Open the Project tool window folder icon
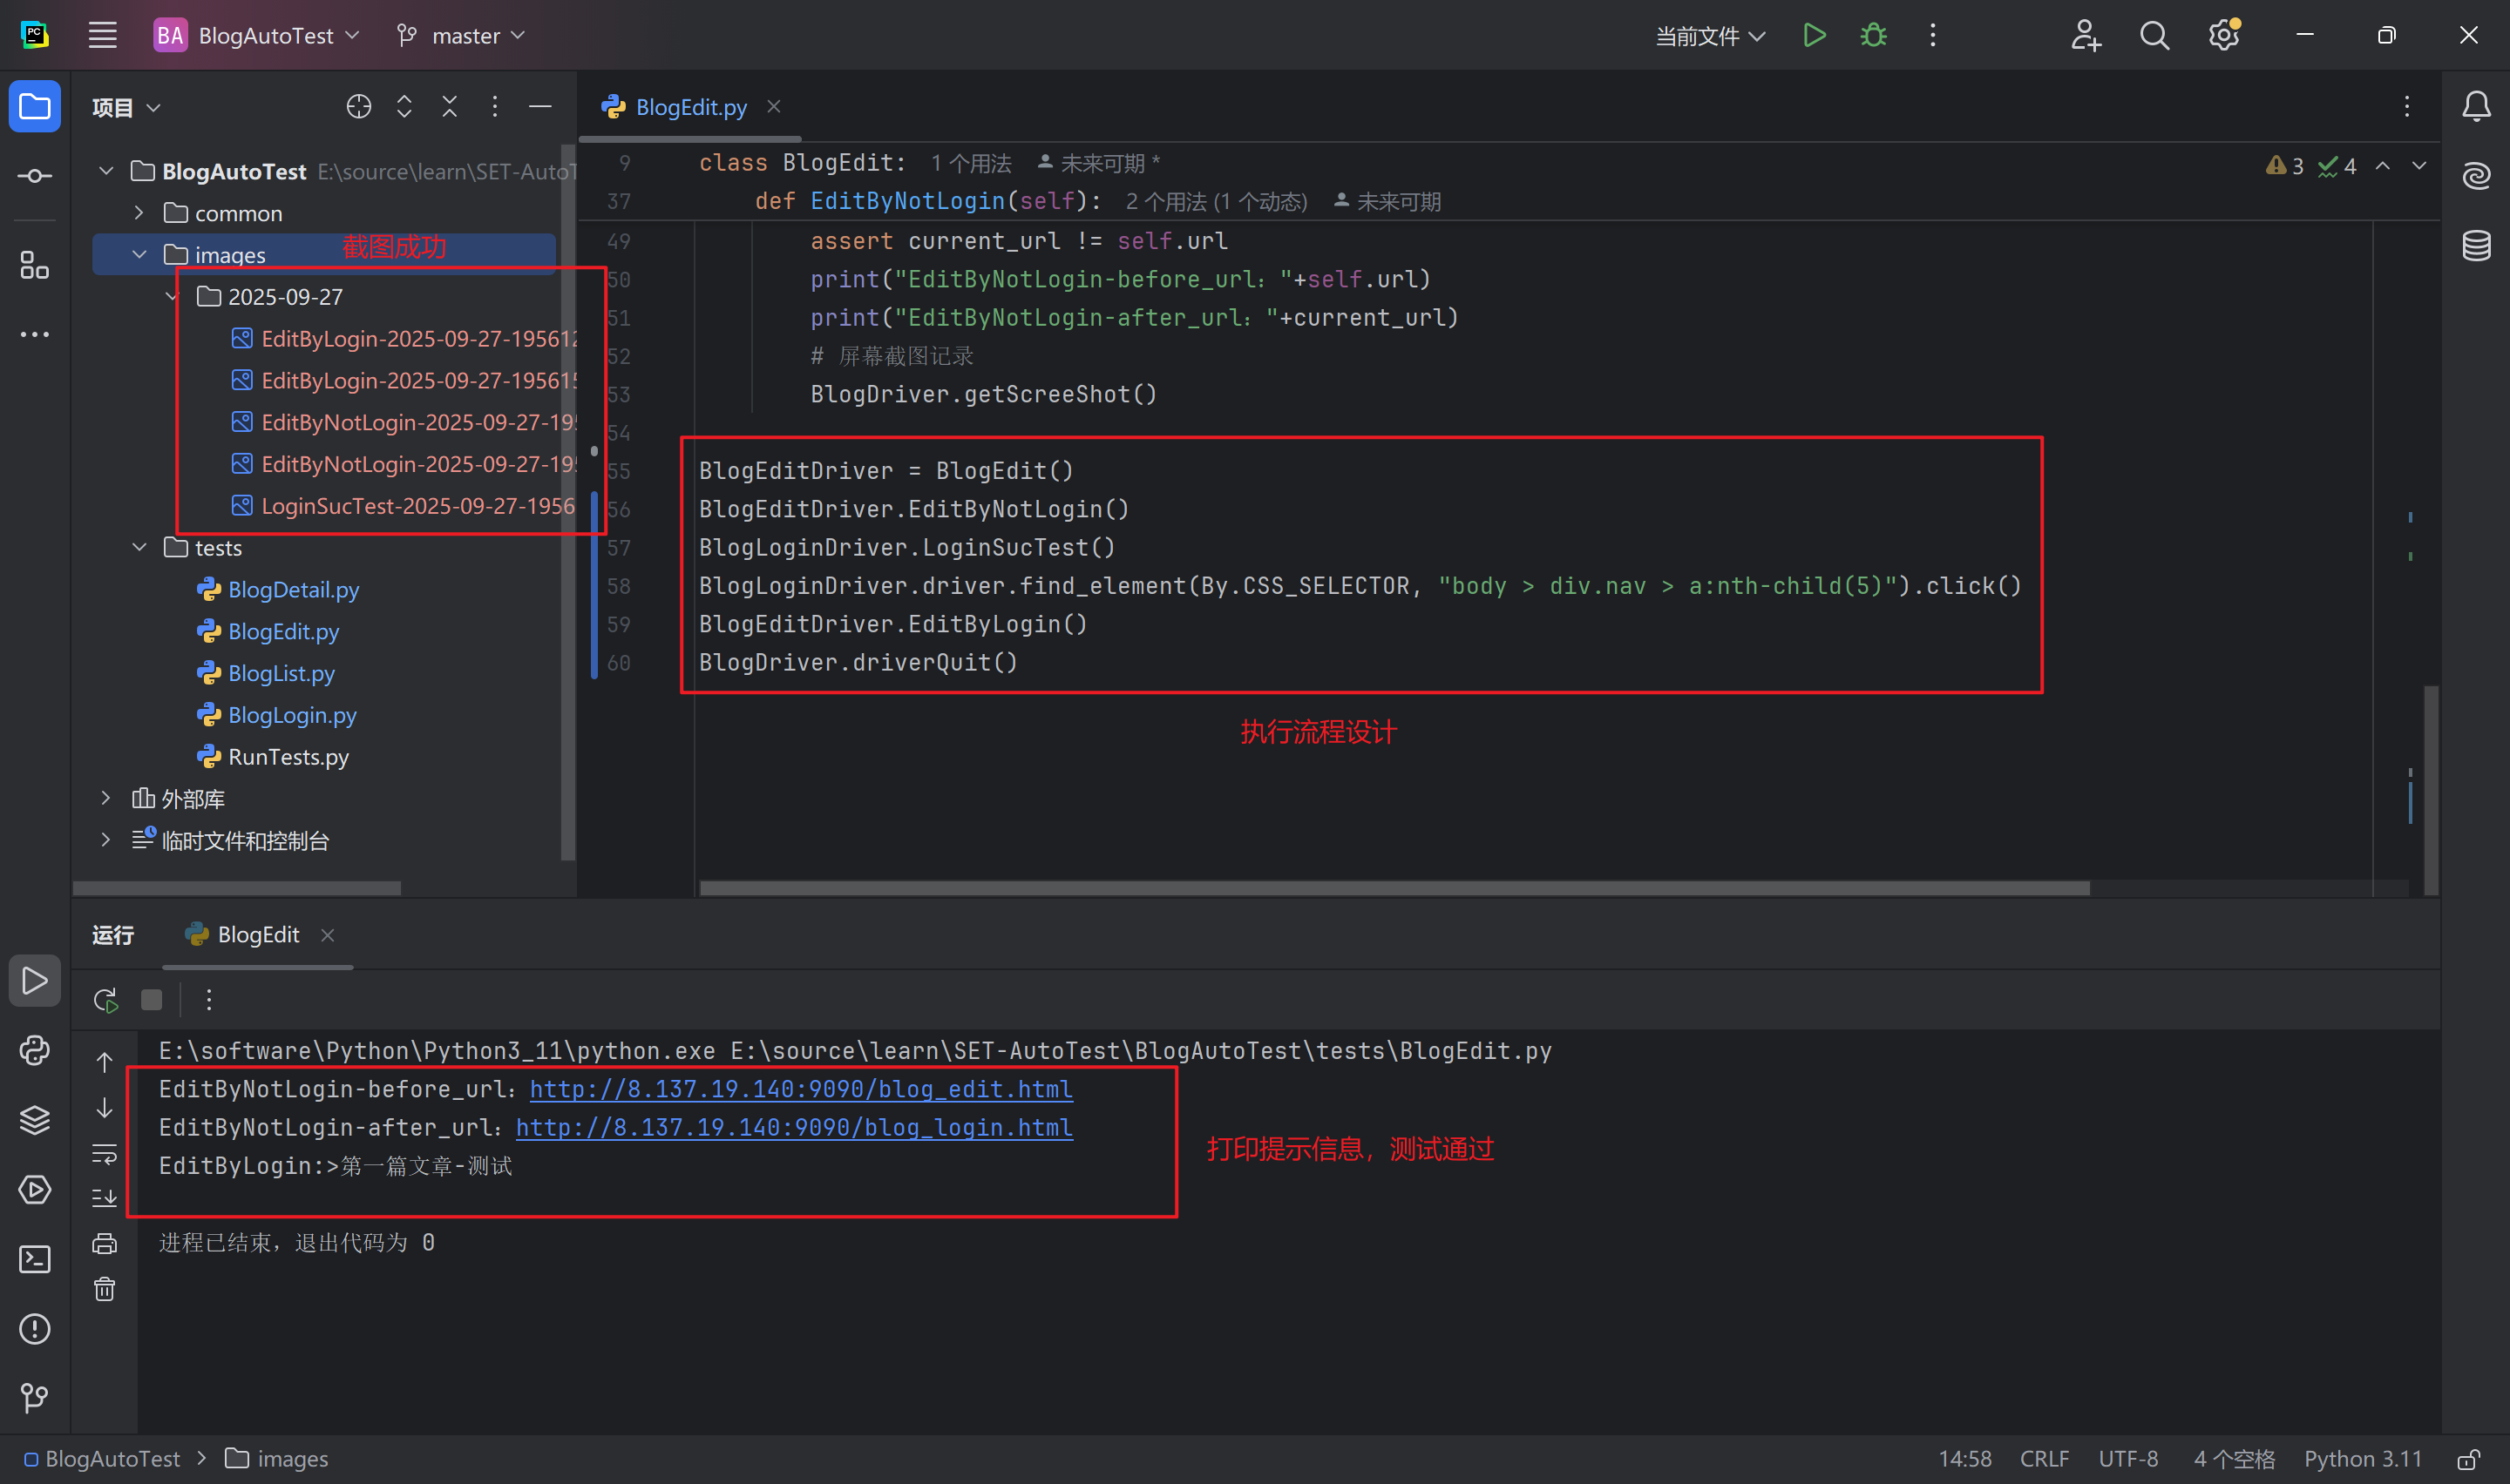The height and width of the screenshot is (1484, 2510). [x=35, y=106]
